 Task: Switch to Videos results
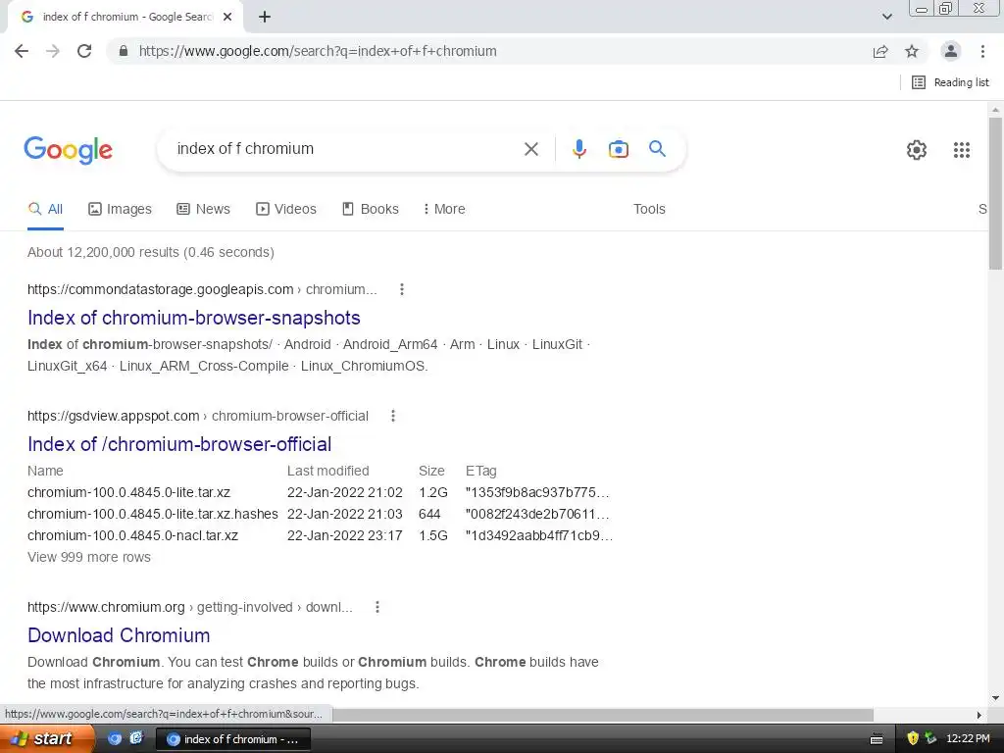coord(285,209)
